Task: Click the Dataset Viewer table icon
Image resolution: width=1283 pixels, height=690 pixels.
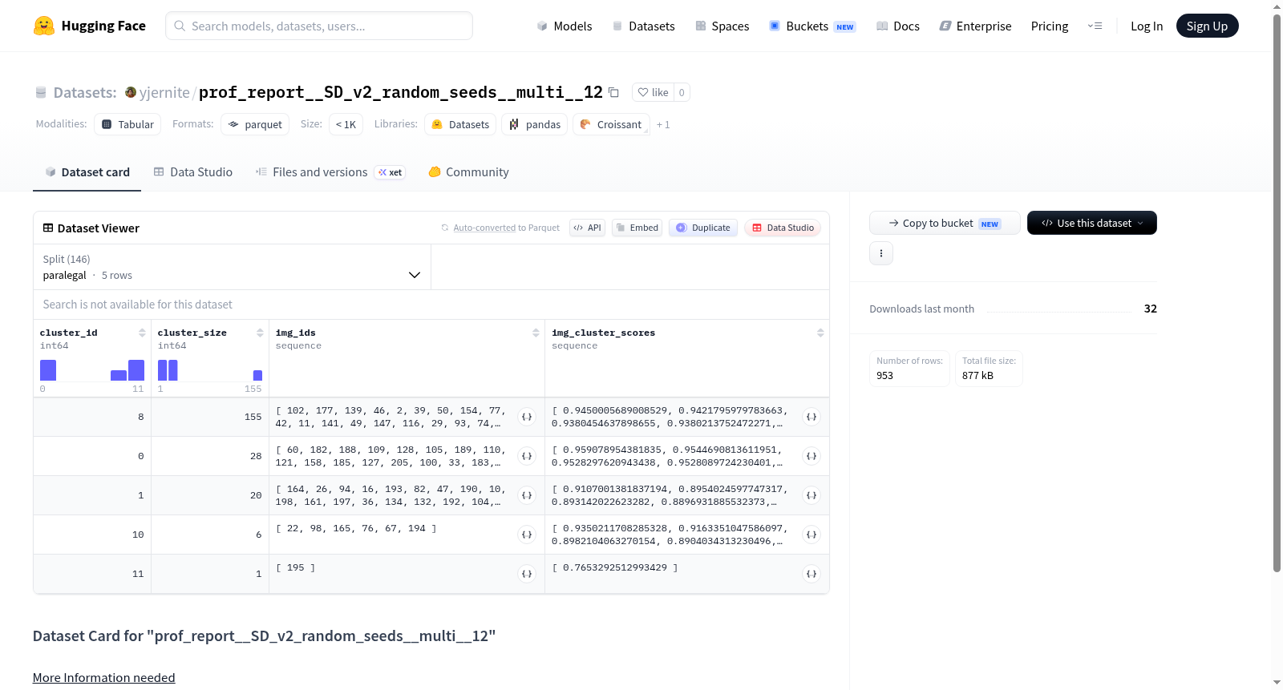Action: pyautogui.click(x=48, y=228)
